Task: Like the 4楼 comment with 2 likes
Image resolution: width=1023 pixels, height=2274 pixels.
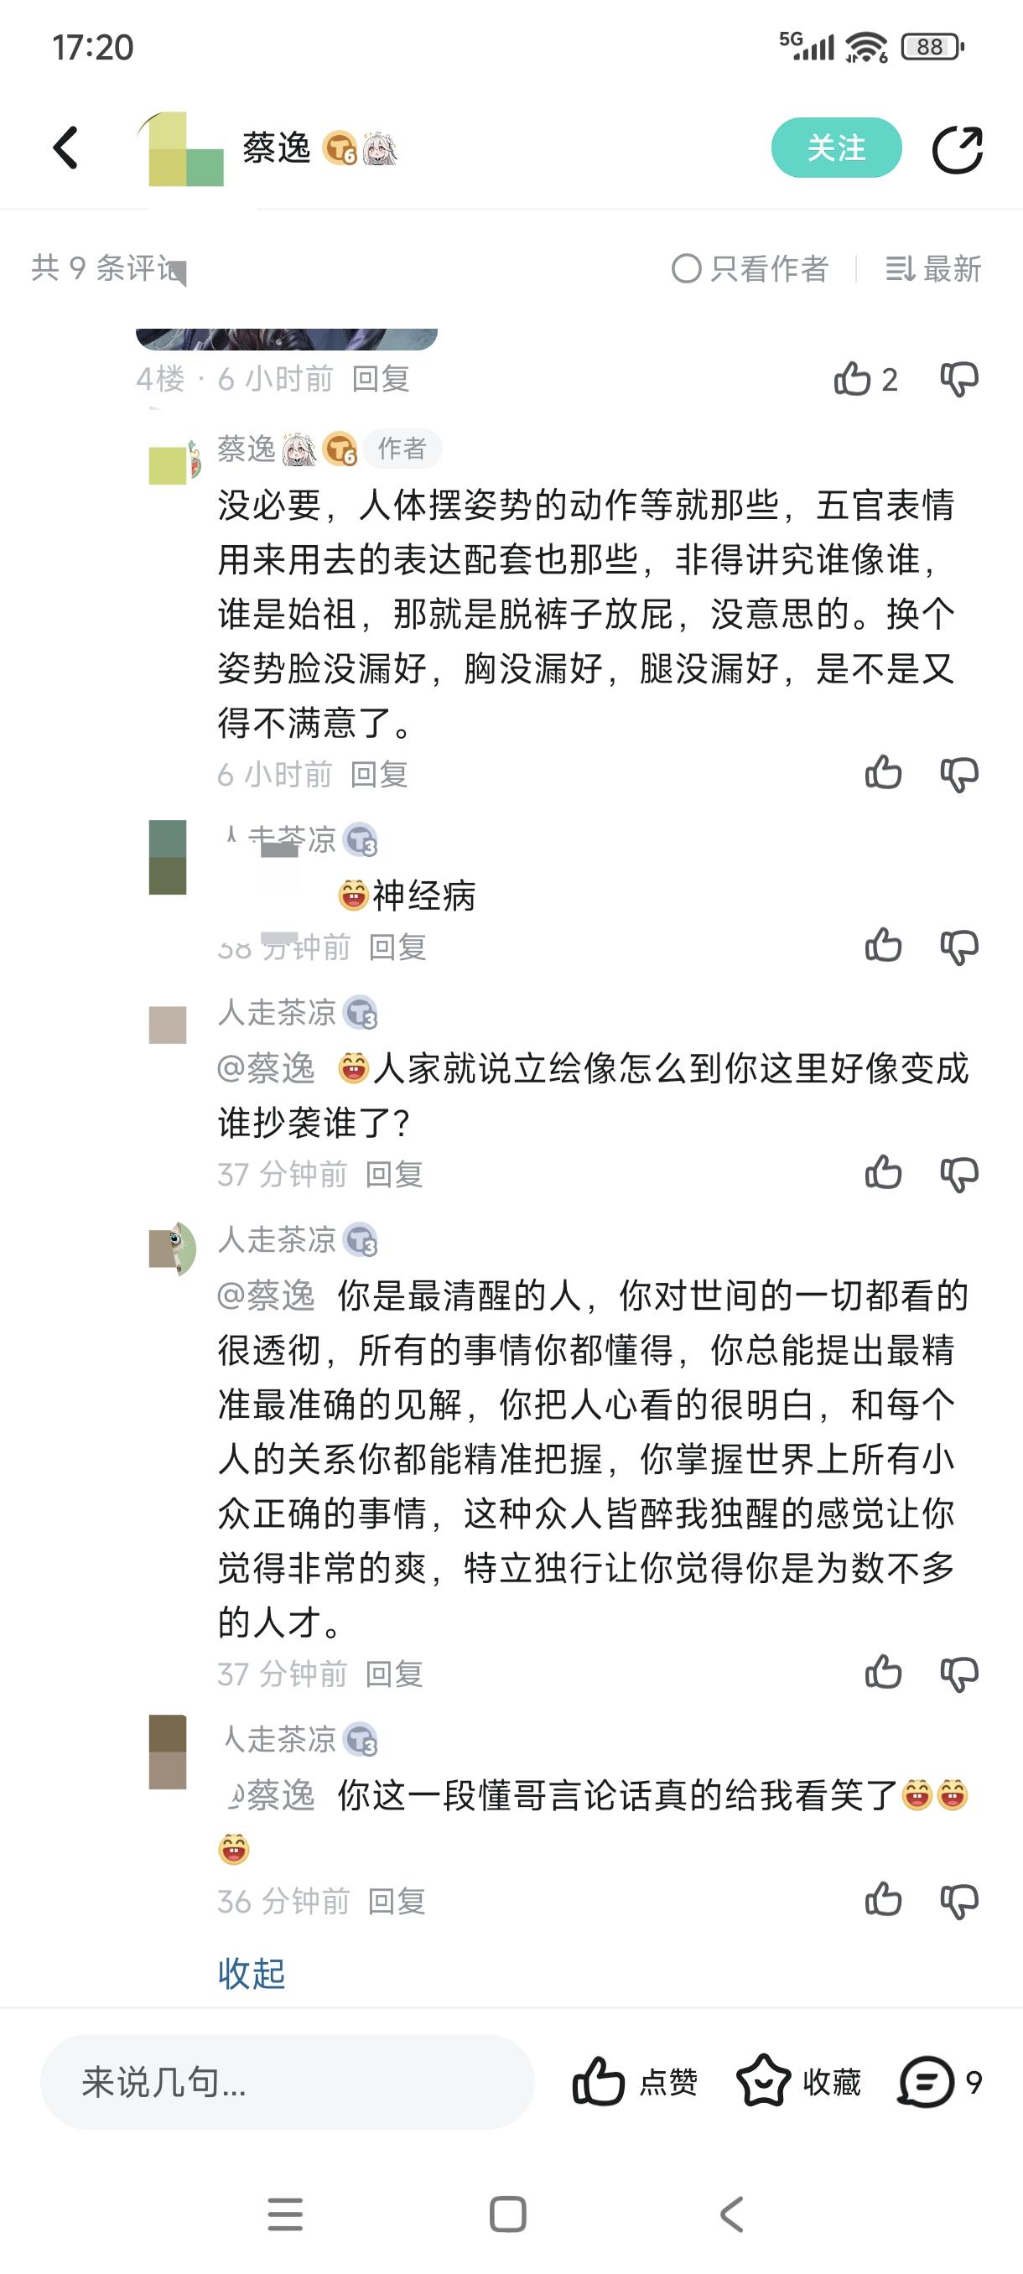Action: pyautogui.click(x=853, y=379)
